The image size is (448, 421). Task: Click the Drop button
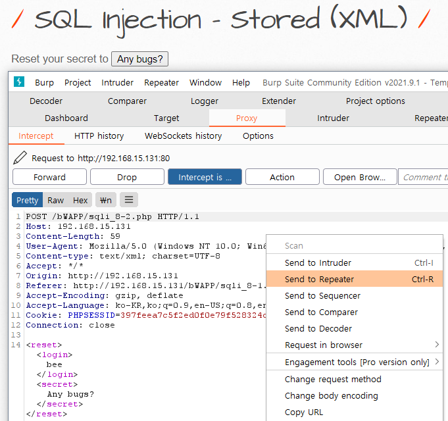pyautogui.click(x=127, y=177)
